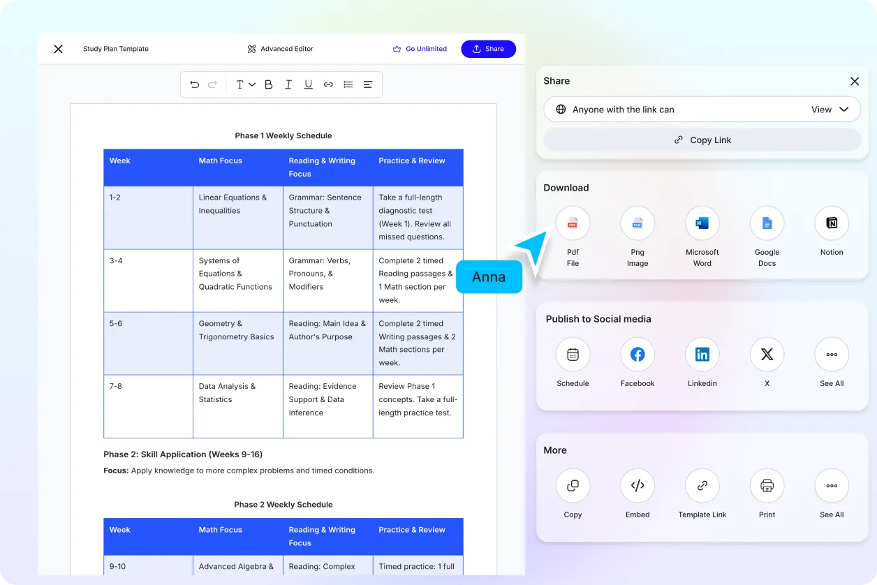Click the Linear Equations & Inequalities cell
877x585 pixels.
coord(238,218)
